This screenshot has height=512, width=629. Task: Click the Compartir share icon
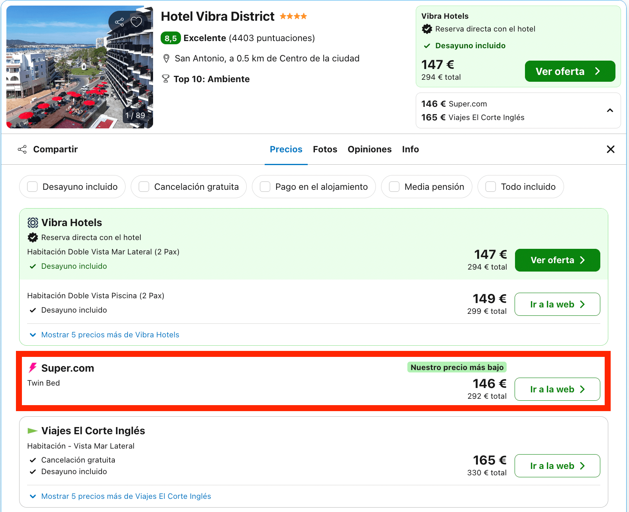point(22,149)
